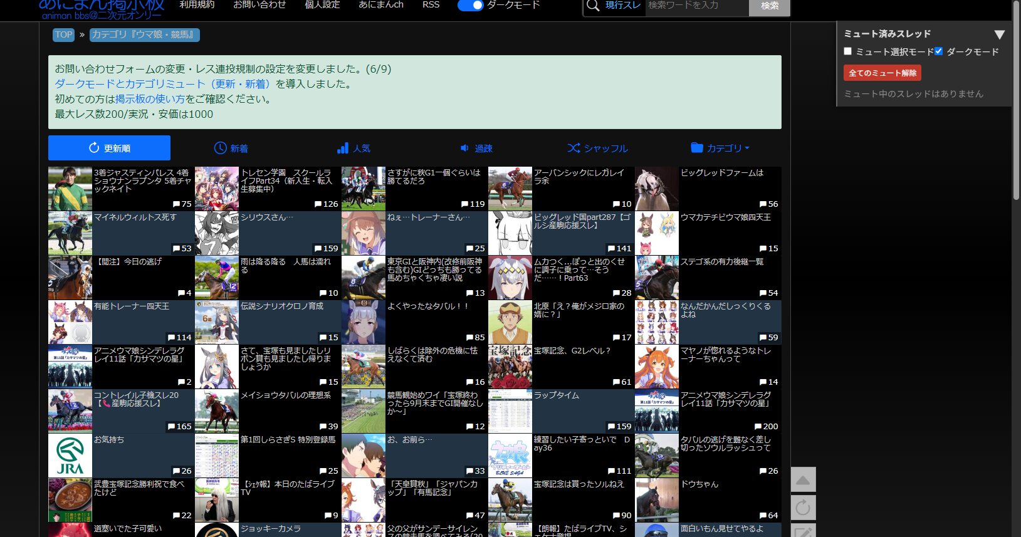1021x537 pixels.
Task: Focus the 検索ワードを入力 search field
Action: 697,6
